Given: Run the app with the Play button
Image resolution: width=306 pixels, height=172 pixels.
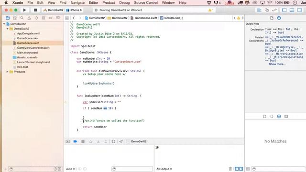Looking at the screenshot, I should (24, 10).
